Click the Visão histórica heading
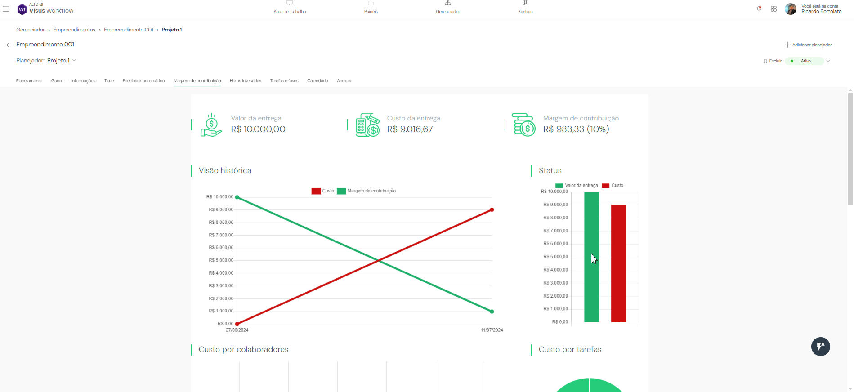The image size is (854, 392). 225,171
